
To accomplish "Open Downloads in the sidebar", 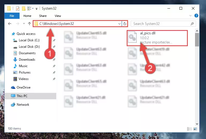I will [x=24, y=60].
